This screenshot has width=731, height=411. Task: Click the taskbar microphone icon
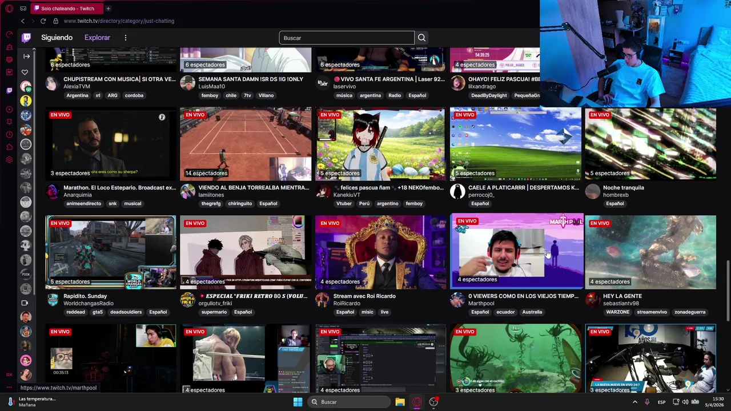point(647,402)
